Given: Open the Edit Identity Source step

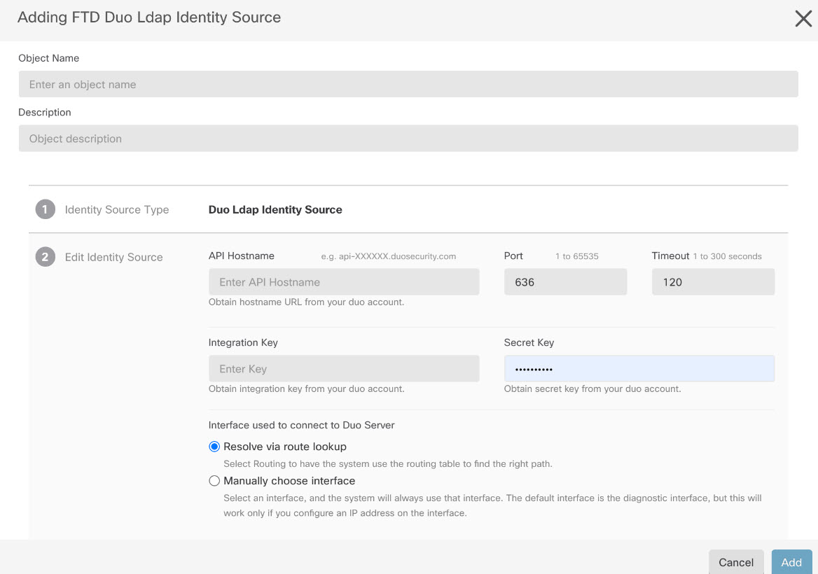Looking at the screenshot, I should coord(113,257).
